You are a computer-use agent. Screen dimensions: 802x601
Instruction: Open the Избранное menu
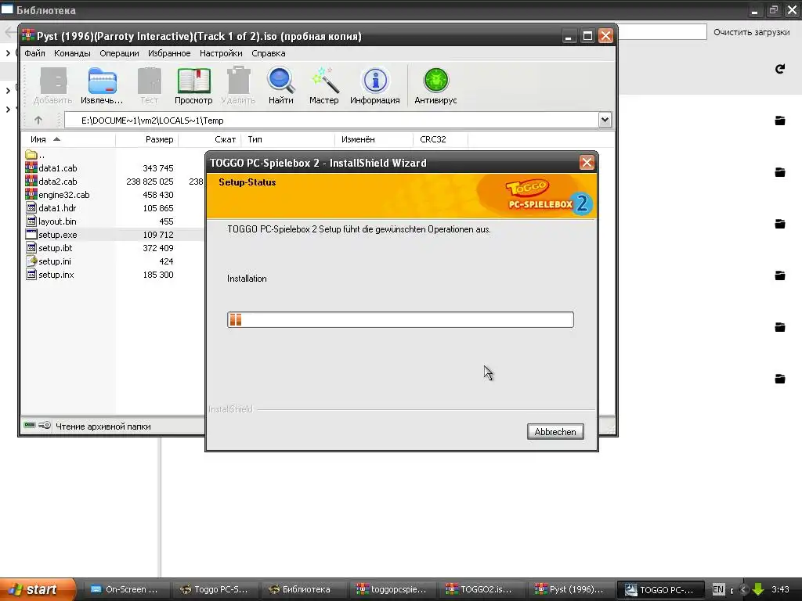(x=169, y=53)
